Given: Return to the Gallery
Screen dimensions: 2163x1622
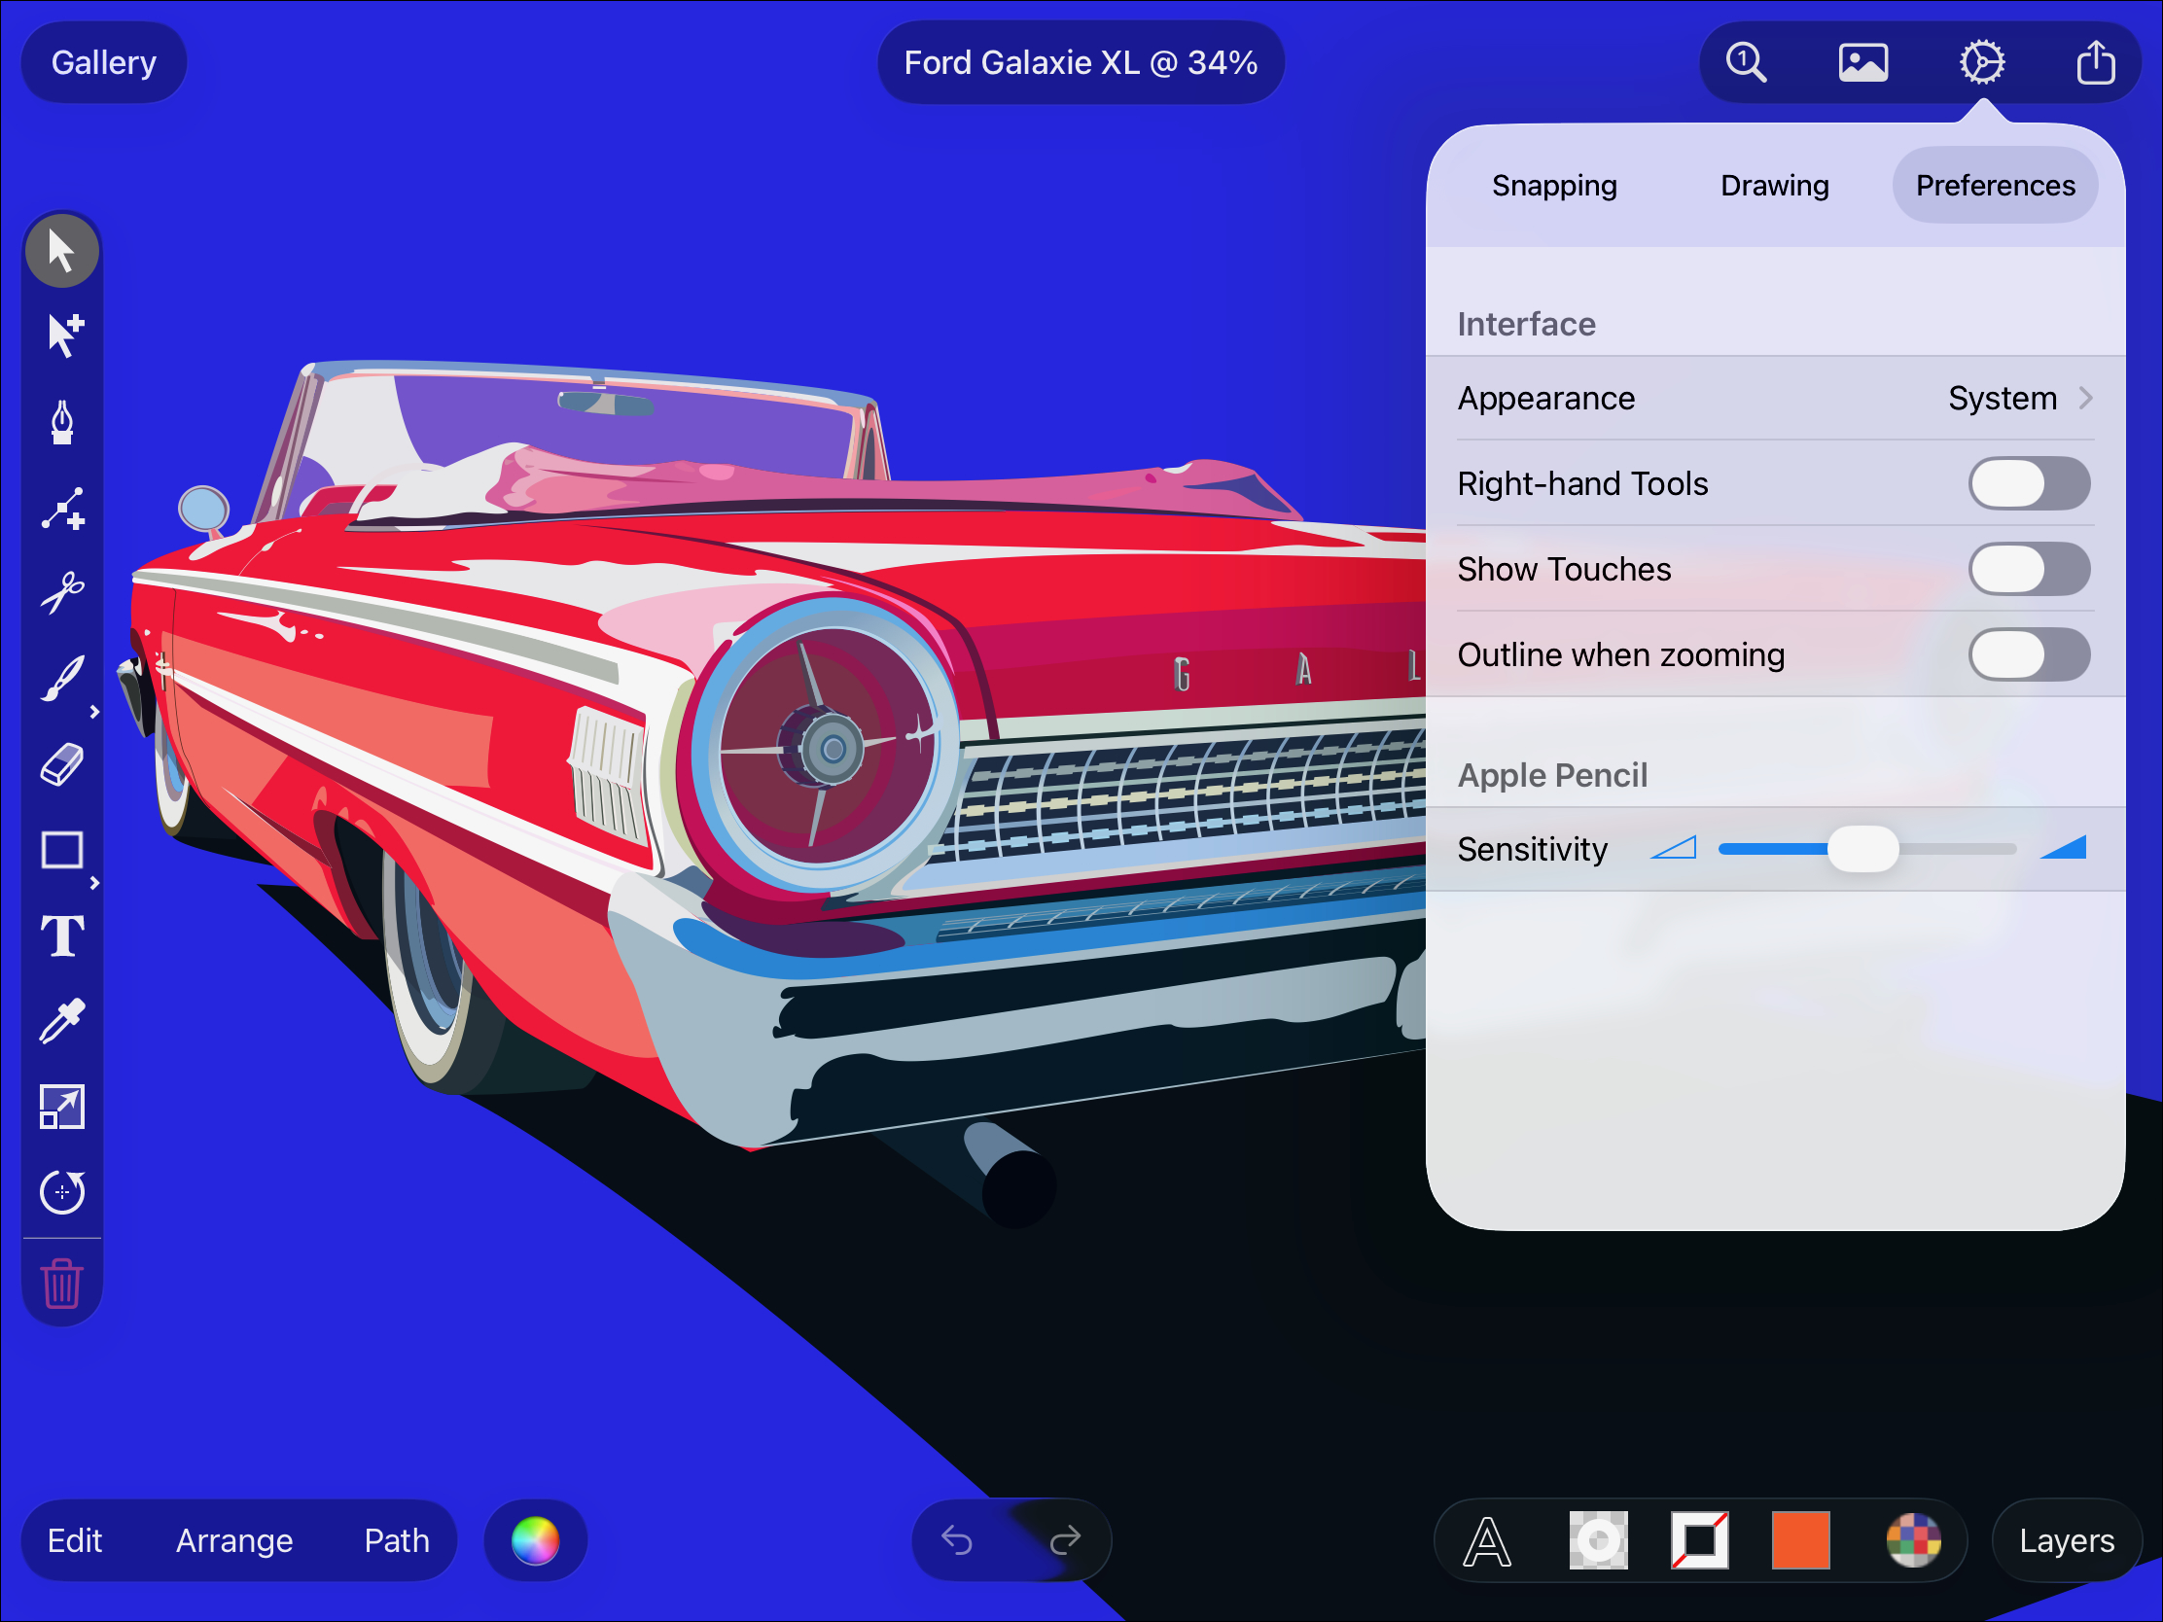Looking at the screenshot, I should click(104, 62).
